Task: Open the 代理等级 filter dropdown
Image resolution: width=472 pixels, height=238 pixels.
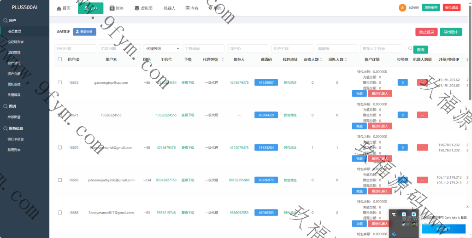Action: pos(161,48)
